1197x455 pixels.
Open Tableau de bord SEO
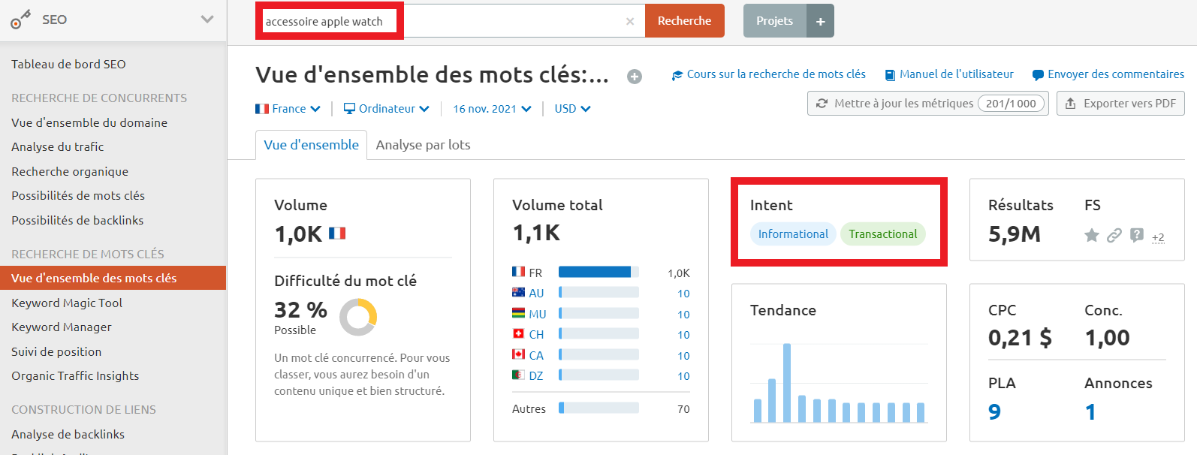68,65
